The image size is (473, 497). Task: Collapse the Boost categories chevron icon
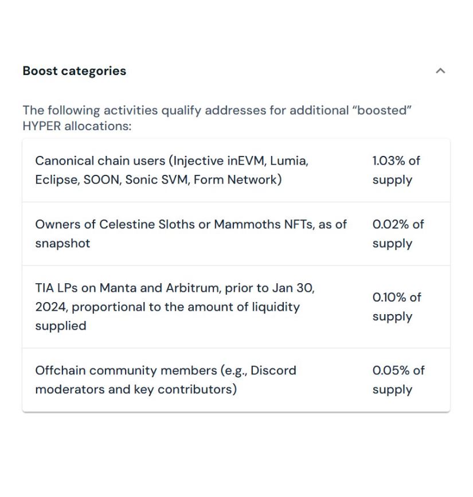coord(440,71)
